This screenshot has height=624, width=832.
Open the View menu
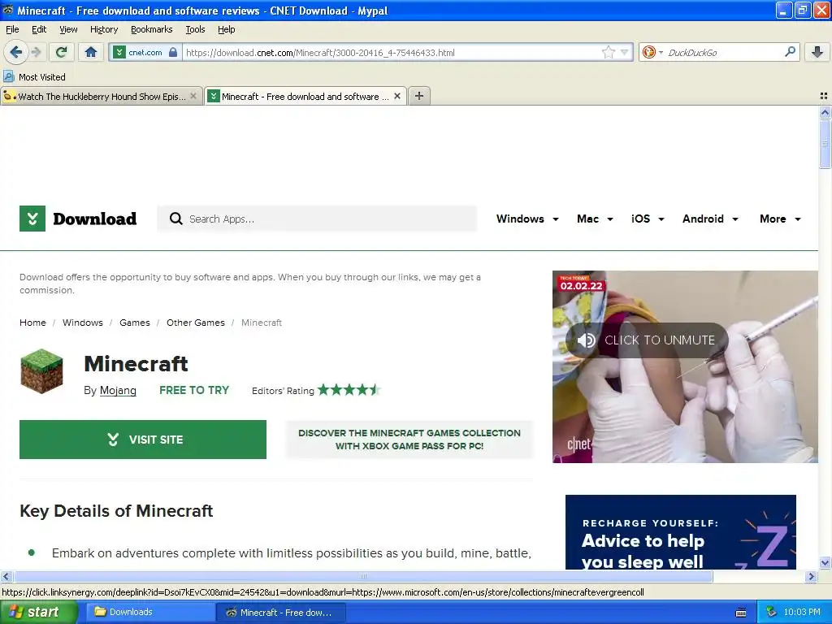[x=68, y=29]
